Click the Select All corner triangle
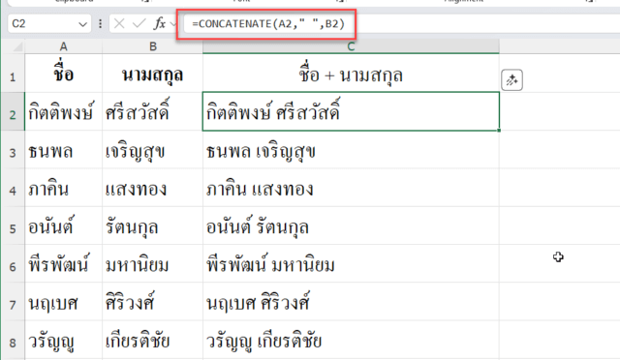 point(17,47)
